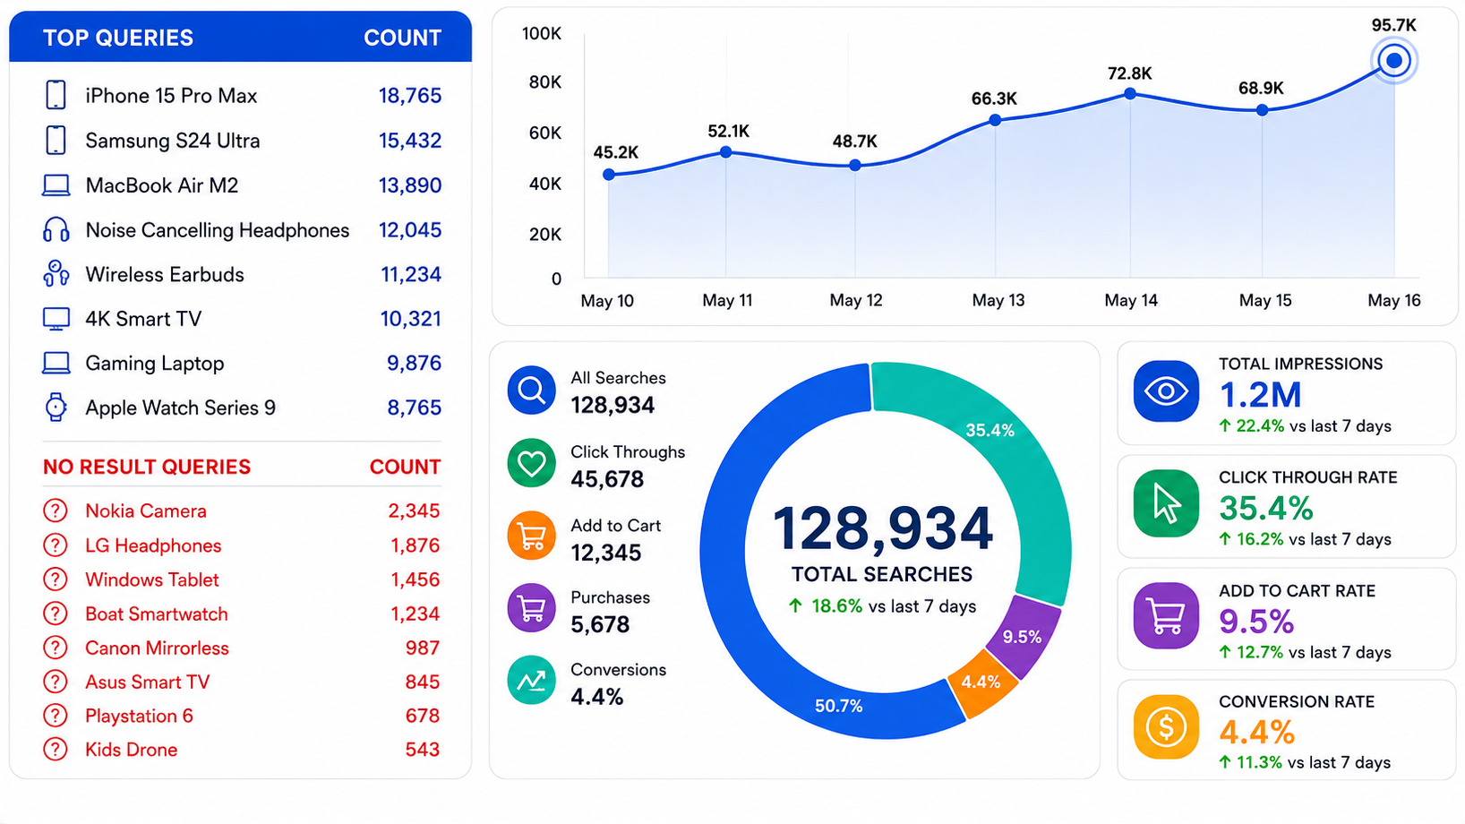
Task: Click the 9.5% add to cart rate value
Action: [x=1256, y=622]
